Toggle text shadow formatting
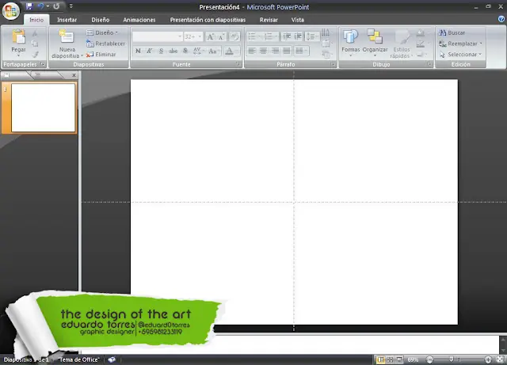 185,51
